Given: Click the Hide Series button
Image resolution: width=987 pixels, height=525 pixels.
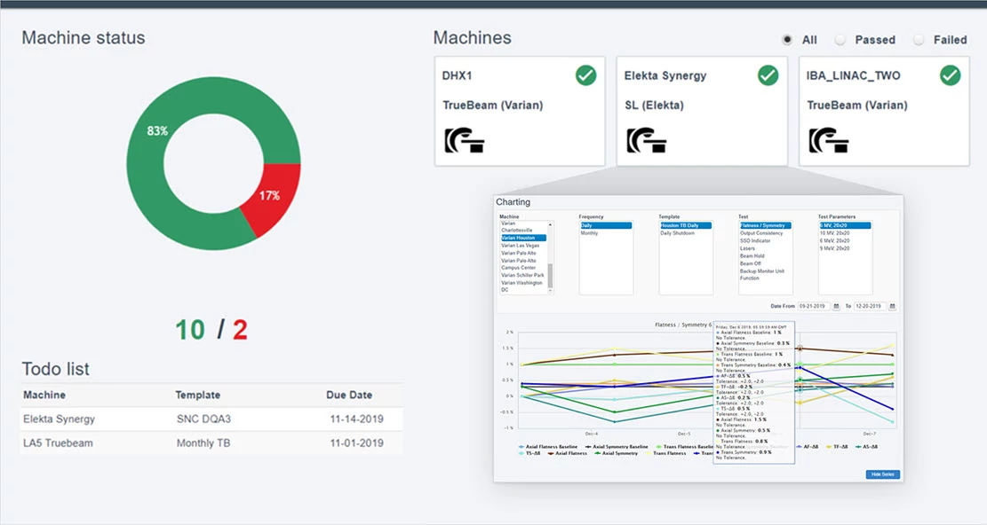Looking at the screenshot, I should pyautogui.click(x=882, y=474).
